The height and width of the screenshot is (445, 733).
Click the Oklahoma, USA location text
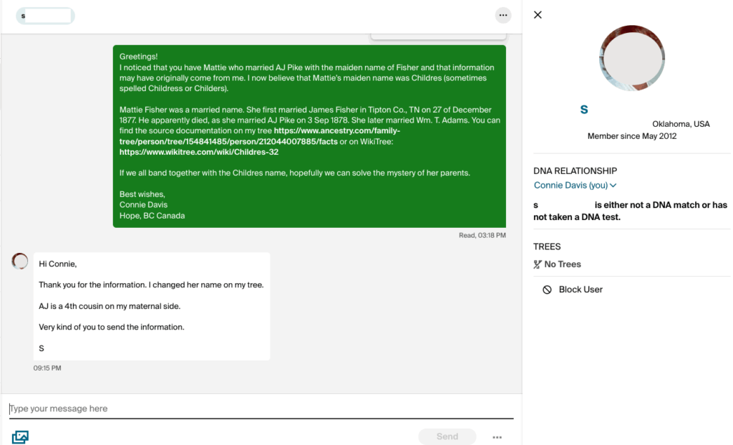[x=681, y=124]
